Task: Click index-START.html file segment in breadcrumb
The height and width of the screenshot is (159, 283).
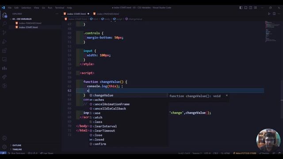Action: coord(76,19)
